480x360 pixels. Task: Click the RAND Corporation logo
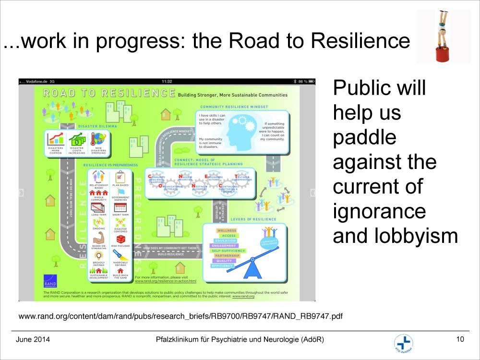tap(50, 281)
